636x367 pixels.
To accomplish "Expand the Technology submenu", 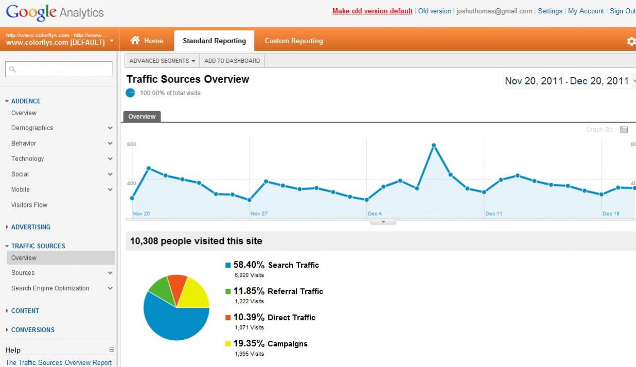I will 110,159.
